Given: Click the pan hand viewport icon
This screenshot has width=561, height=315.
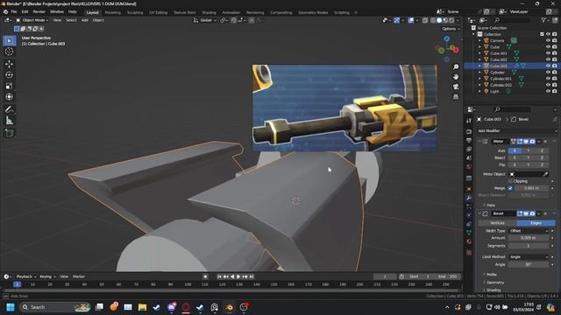Looking at the screenshot, I should pyautogui.click(x=456, y=77).
